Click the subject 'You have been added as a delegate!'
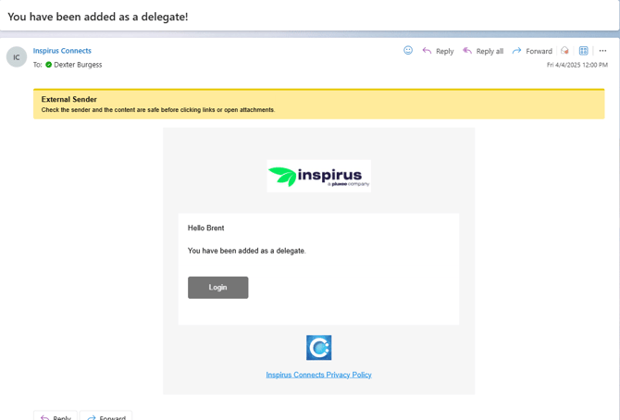This screenshot has height=420, width=620. click(x=98, y=17)
